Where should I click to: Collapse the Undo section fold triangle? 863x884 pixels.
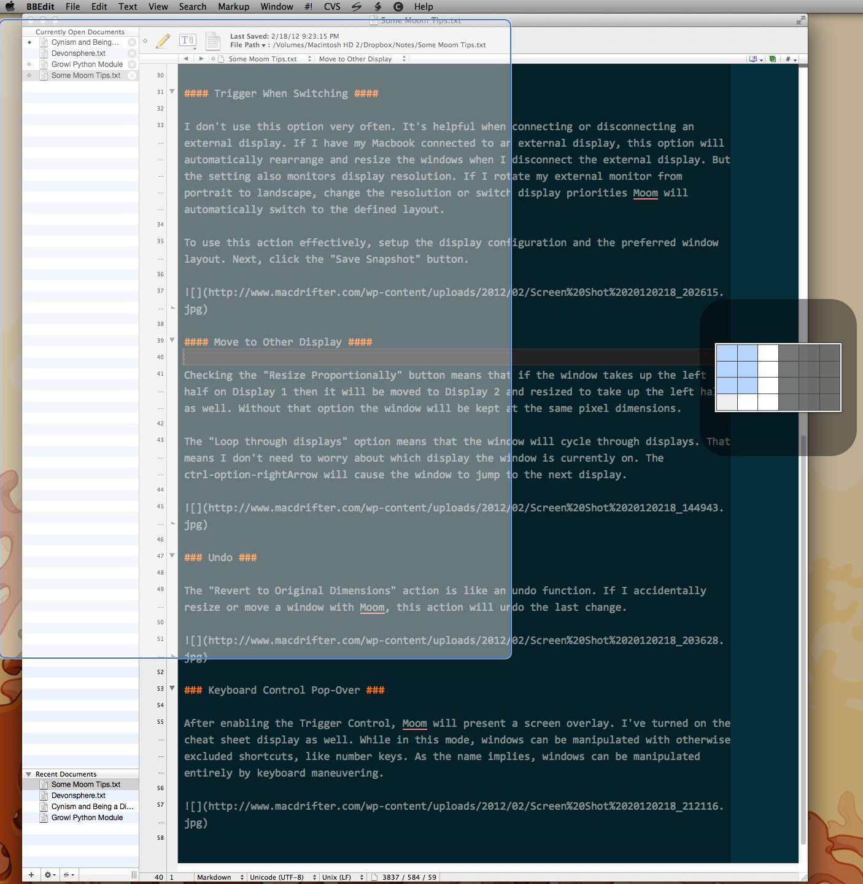(172, 556)
